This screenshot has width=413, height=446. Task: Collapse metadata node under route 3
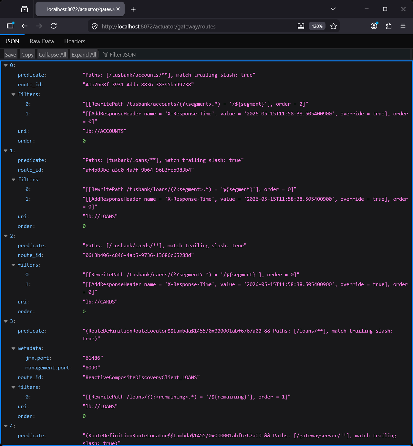13,348
